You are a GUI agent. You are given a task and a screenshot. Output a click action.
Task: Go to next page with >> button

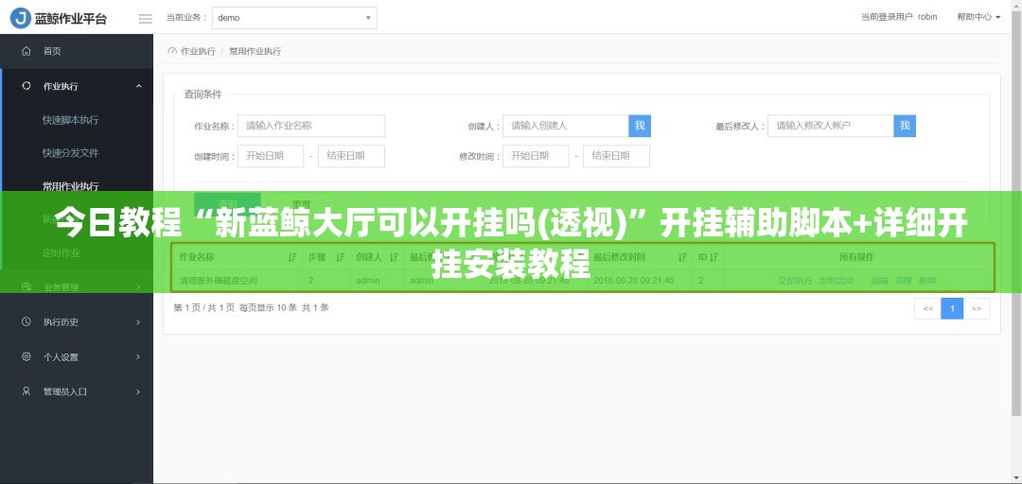977,309
